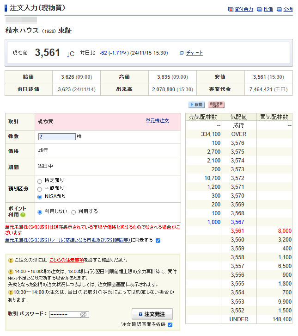Click the 買付余力 icon at top
The width and height of the screenshot is (298, 336).
pos(231,9)
